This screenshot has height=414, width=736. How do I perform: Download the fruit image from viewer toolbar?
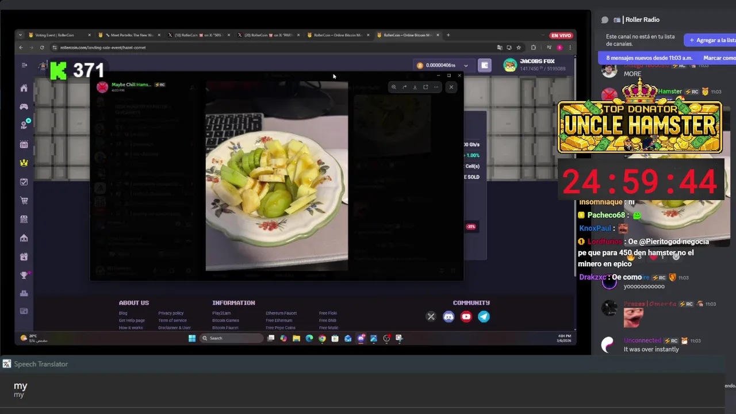coord(415,87)
